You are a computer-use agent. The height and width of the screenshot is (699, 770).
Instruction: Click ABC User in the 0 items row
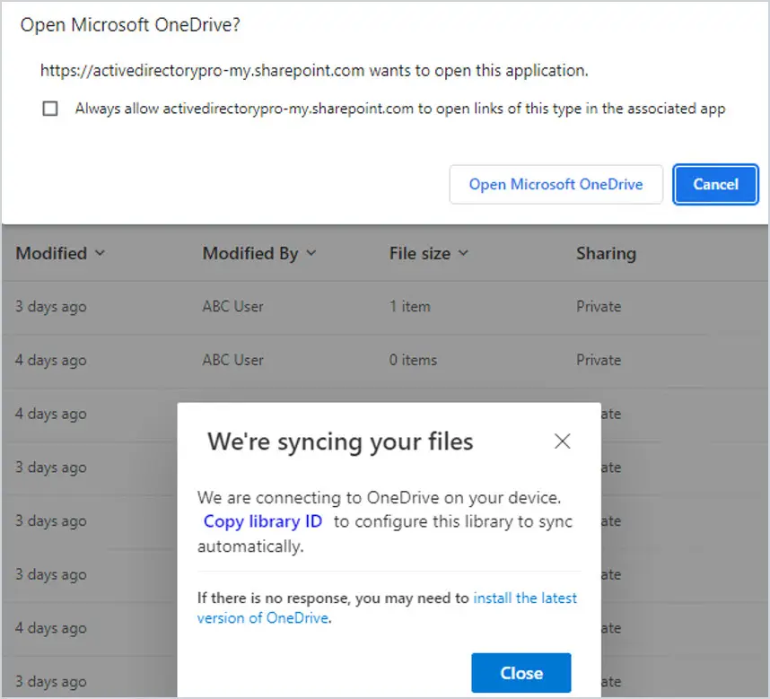(x=232, y=360)
